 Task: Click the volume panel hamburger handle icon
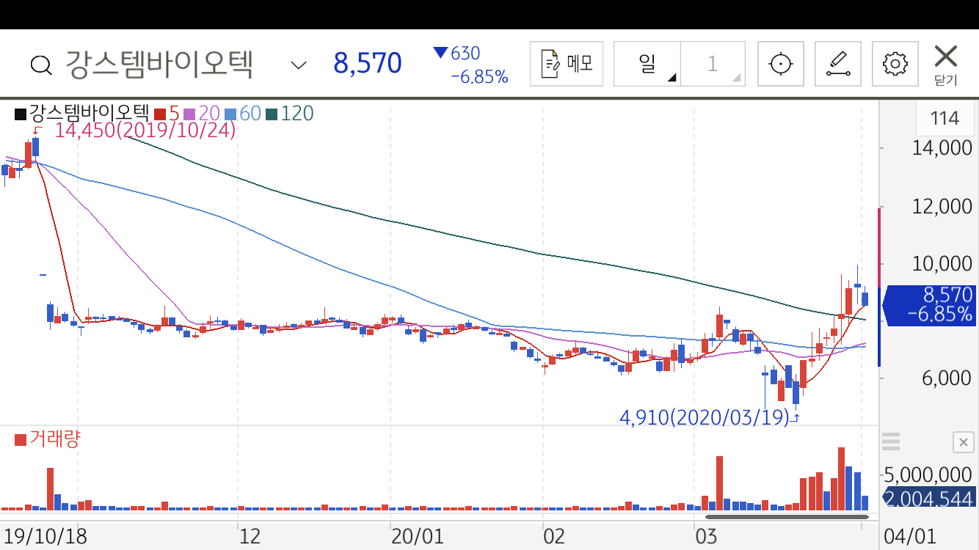click(x=891, y=441)
